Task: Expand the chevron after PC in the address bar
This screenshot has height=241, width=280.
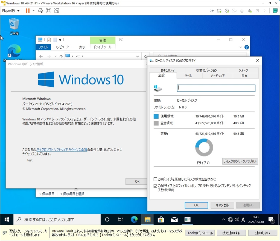Action: pos(82,56)
